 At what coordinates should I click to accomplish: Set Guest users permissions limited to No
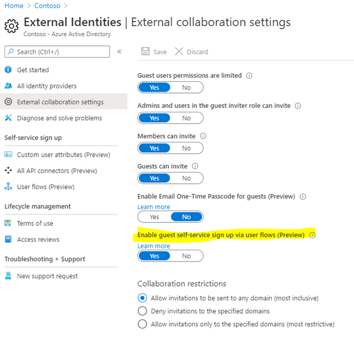(187, 87)
